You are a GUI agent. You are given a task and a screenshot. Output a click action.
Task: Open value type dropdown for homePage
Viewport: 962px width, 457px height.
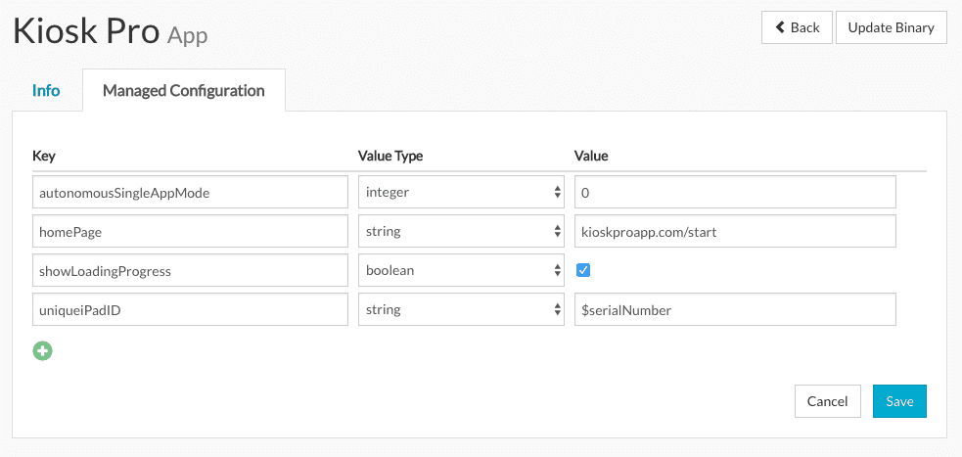[461, 231]
